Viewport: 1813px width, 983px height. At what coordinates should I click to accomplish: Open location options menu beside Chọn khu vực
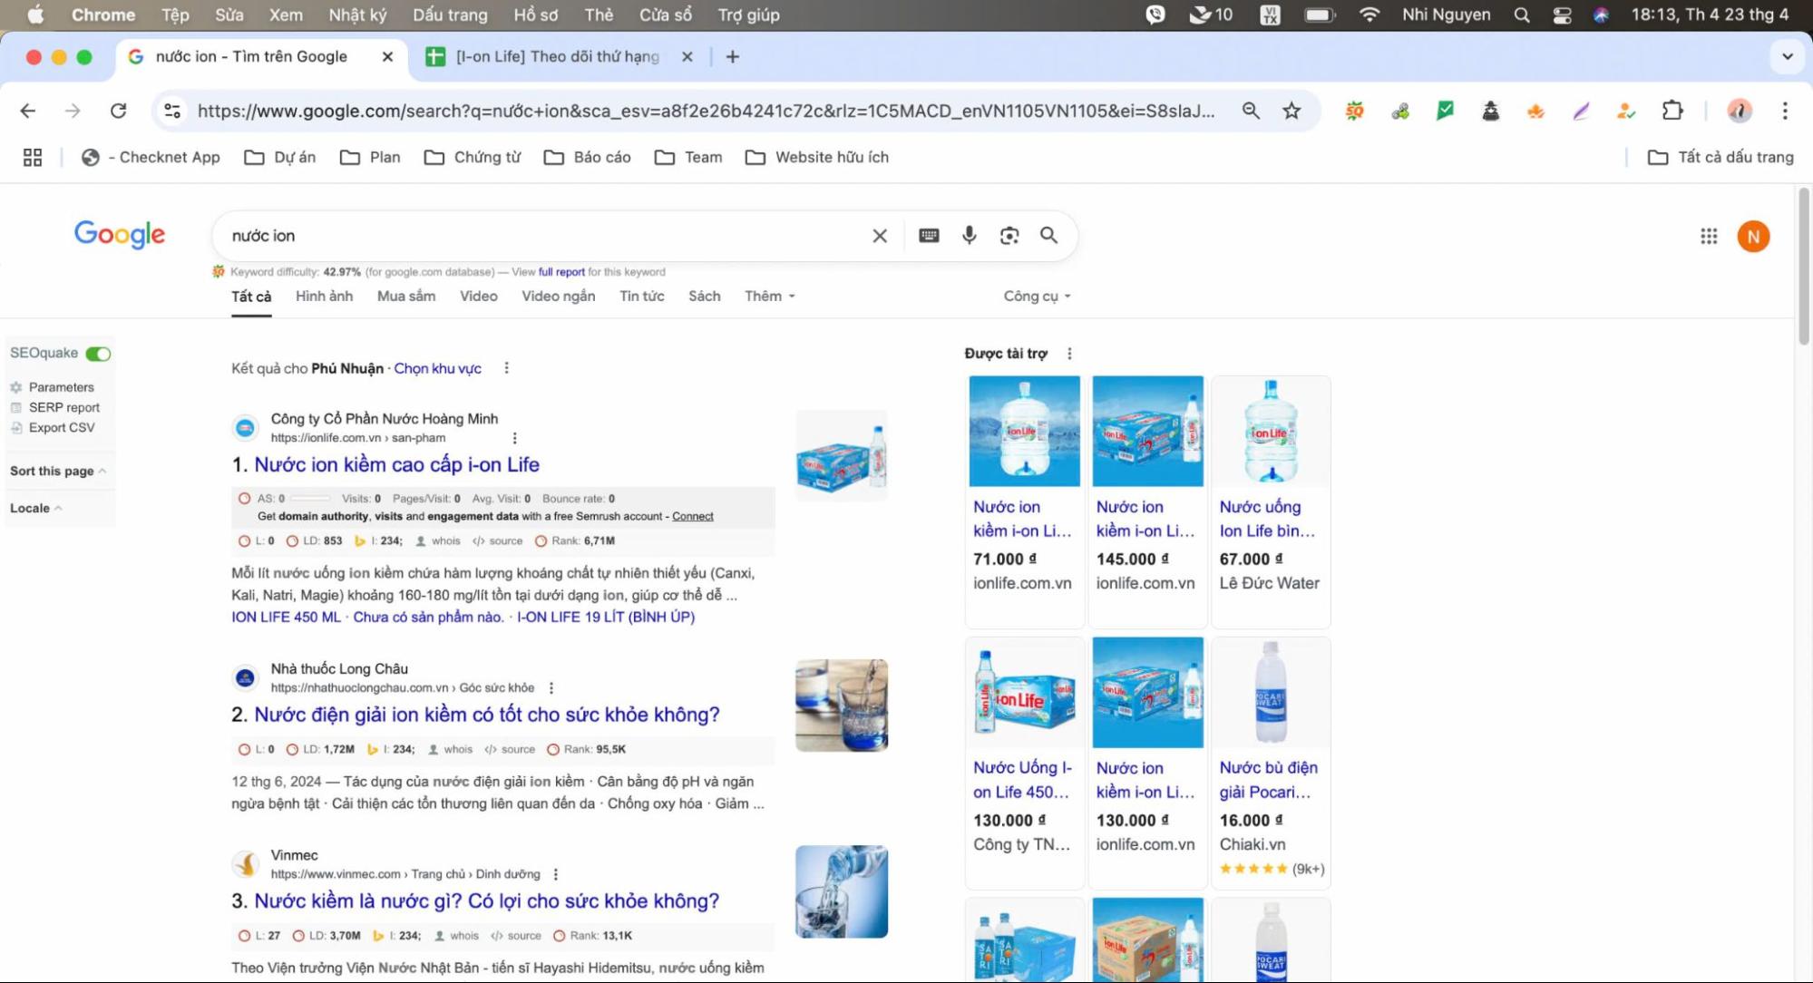click(507, 368)
